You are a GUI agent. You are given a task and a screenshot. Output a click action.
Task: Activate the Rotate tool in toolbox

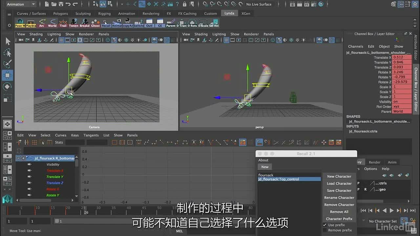(8, 87)
